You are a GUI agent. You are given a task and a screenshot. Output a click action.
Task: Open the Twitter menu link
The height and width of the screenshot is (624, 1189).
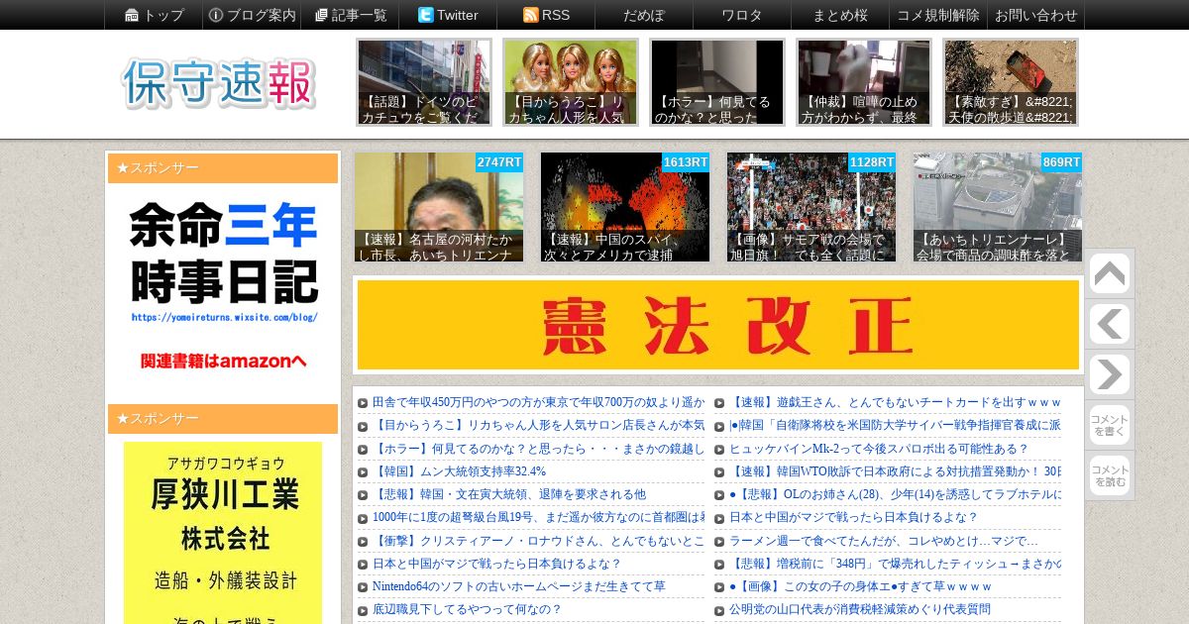point(448,15)
